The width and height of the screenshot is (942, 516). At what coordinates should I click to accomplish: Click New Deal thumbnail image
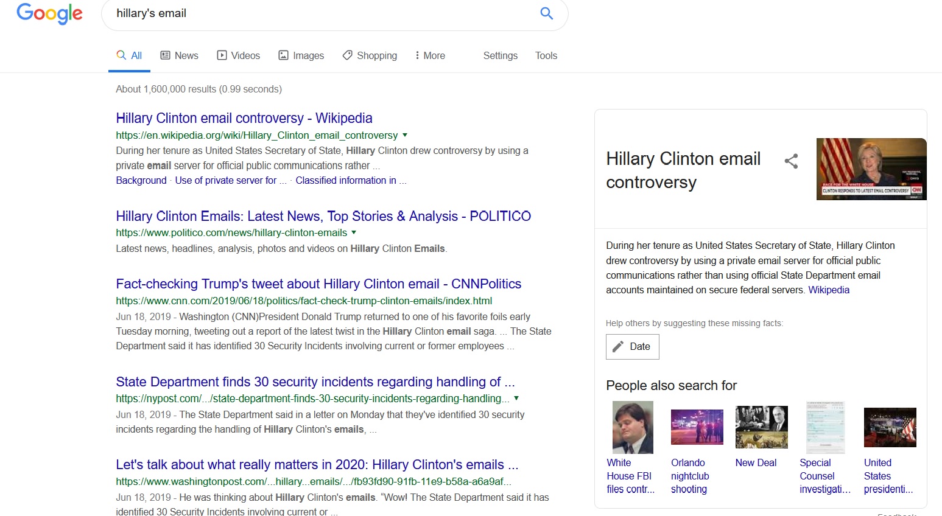click(x=762, y=427)
